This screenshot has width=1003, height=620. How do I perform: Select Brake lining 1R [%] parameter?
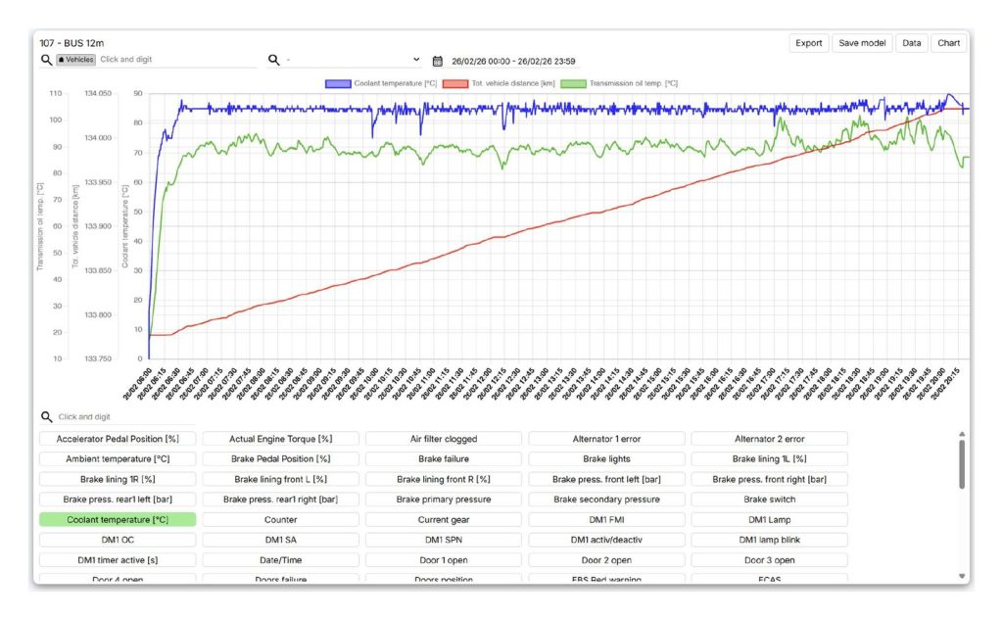[x=118, y=479]
